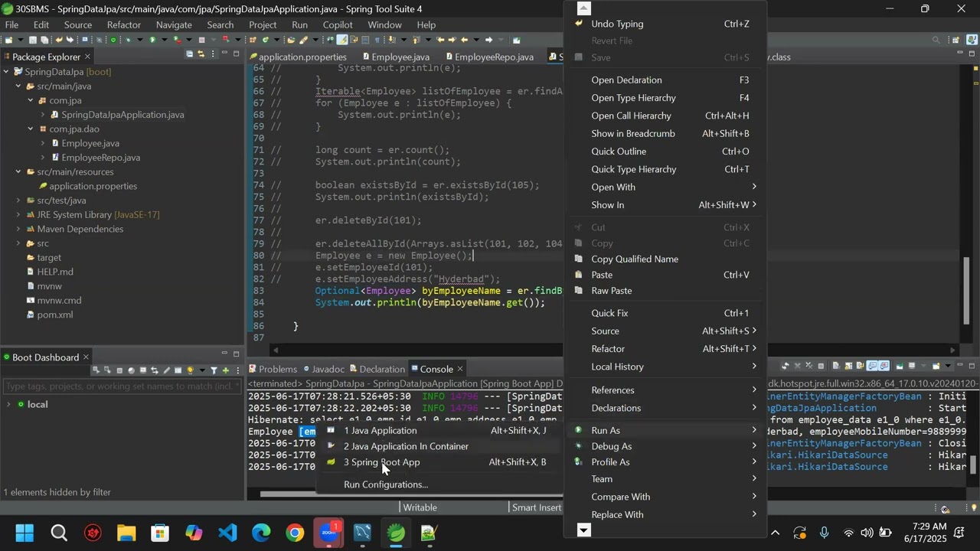Minimize the Package Explorer panel
980x551 pixels.
[225, 54]
